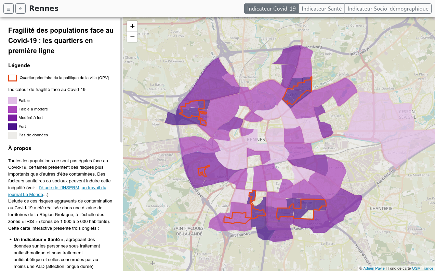Viewport: 435px width, 271px height.
Task: Click the Modéré à fort legend swatch
Action: coord(12,118)
